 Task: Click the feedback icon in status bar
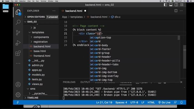point(175,102)
